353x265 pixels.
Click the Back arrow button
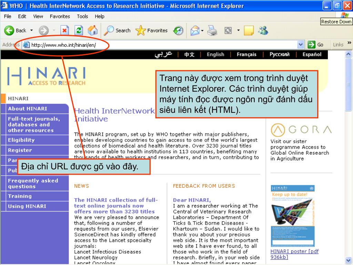9,30
